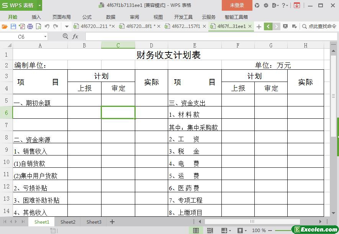This screenshot has height=234, width=339.
Task: Open the 云服务 ribbon tab
Action: pos(209,17)
